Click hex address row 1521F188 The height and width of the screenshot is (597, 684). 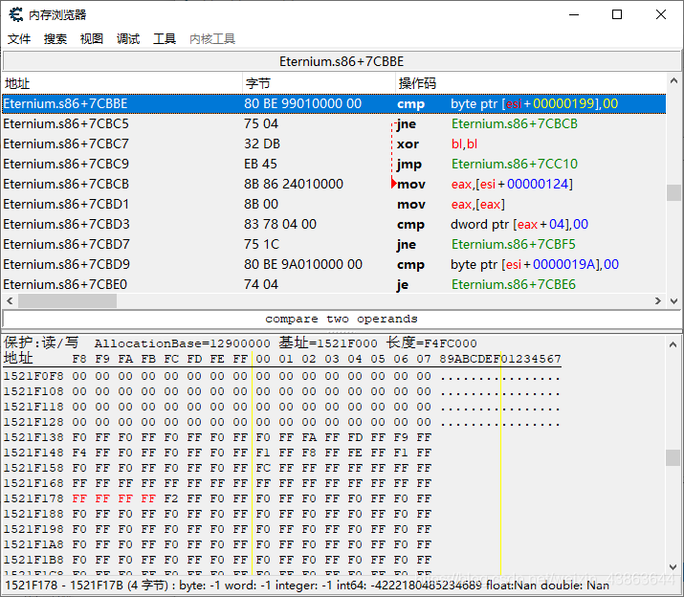33,514
